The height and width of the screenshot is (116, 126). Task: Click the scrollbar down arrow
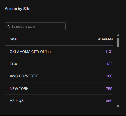point(118,106)
